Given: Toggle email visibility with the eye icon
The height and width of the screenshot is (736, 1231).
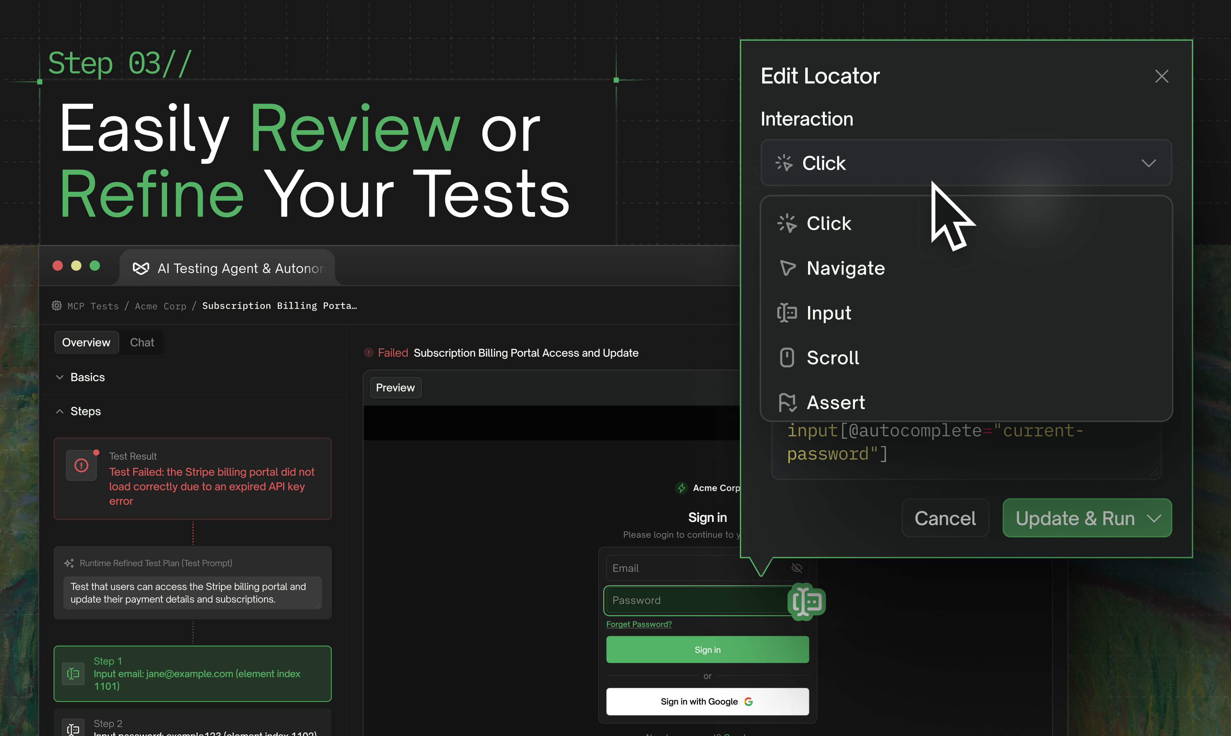Looking at the screenshot, I should click(x=797, y=568).
